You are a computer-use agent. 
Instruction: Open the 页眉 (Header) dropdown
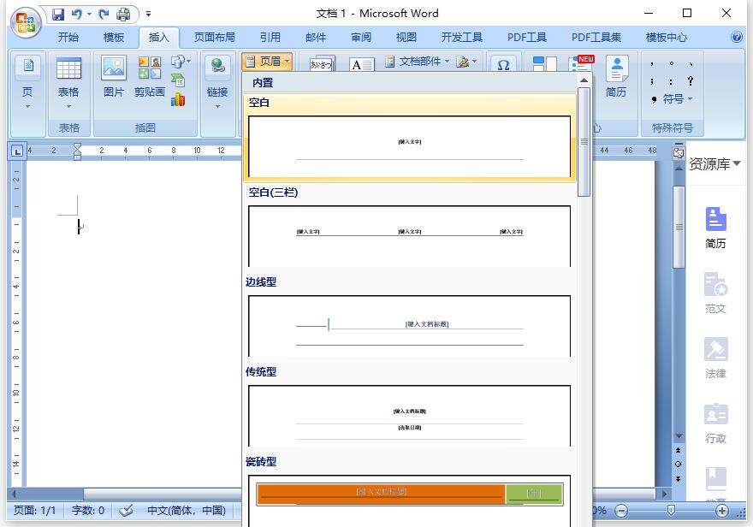point(266,62)
